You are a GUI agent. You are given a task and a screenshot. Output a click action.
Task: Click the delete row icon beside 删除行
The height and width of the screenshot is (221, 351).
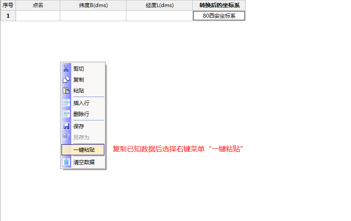click(x=66, y=114)
